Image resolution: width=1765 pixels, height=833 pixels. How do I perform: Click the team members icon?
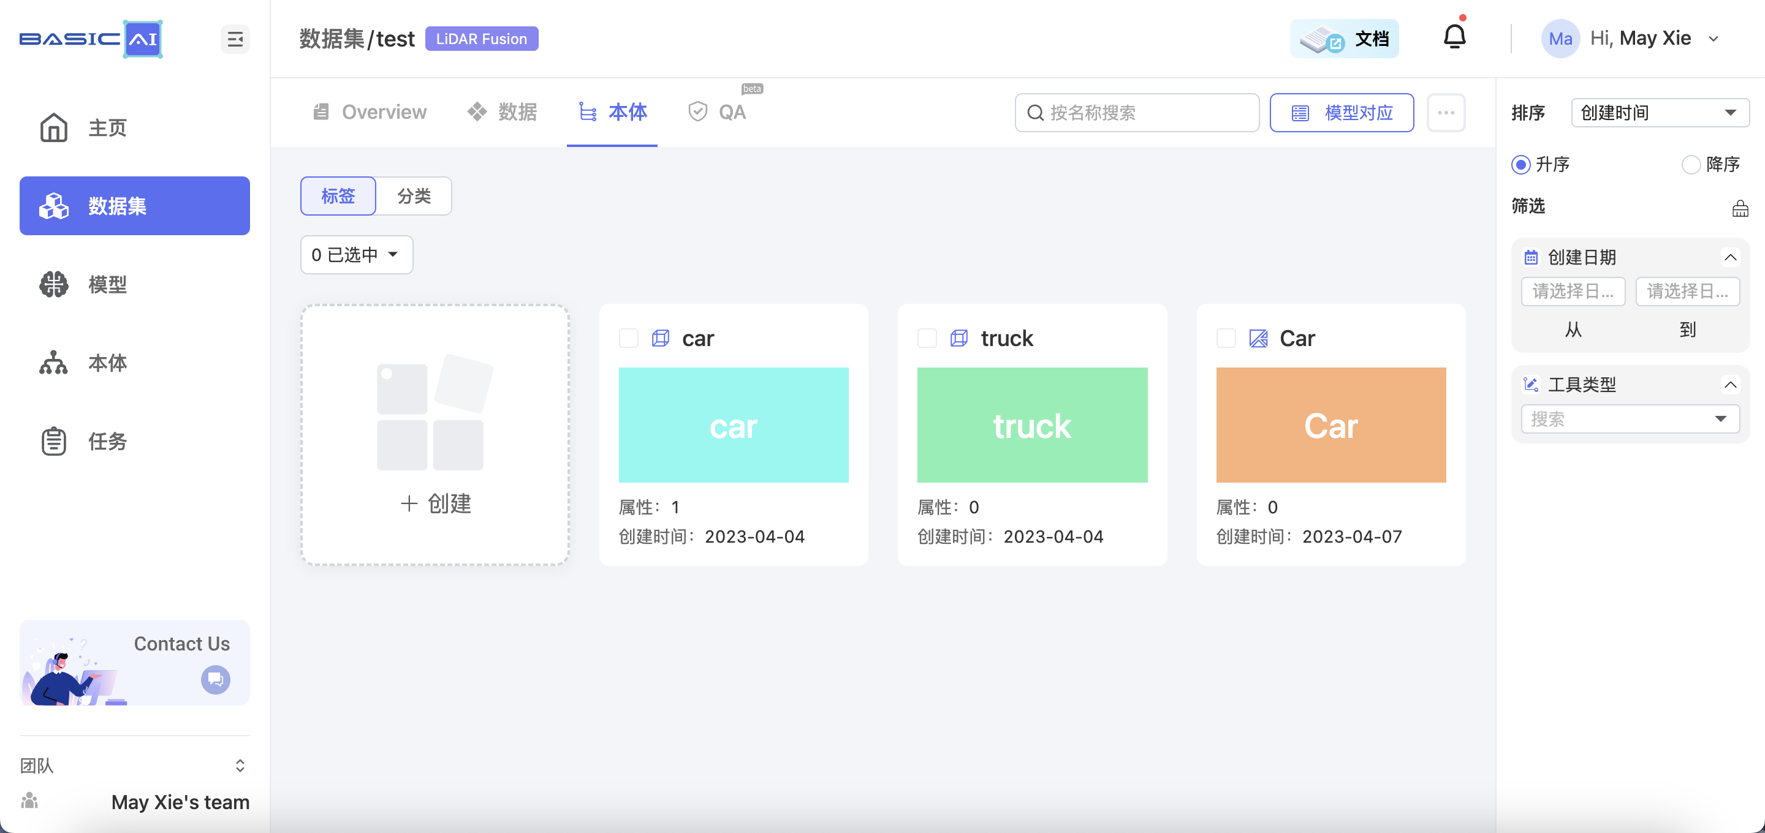coord(29,800)
